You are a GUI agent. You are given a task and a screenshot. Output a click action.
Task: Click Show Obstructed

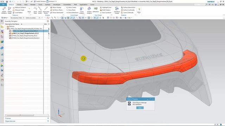click(57, 13)
